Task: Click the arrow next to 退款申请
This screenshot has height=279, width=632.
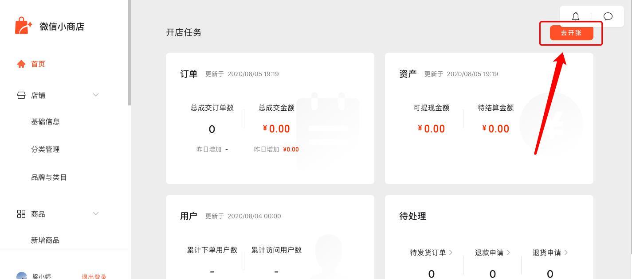Action: coord(508,252)
